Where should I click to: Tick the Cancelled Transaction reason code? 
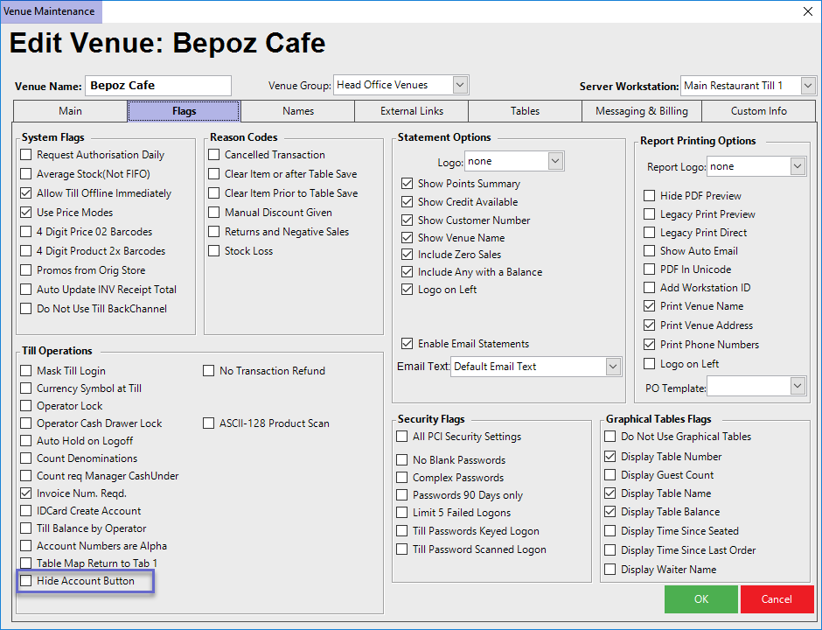[x=214, y=155]
